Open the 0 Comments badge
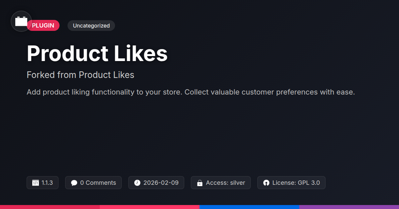The width and height of the screenshot is (399, 209). click(93, 183)
